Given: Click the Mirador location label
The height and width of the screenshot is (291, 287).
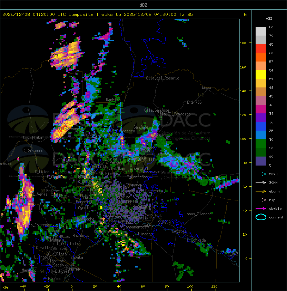Looking at the screenshot, I should pyautogui.click(x=146, y=234).
